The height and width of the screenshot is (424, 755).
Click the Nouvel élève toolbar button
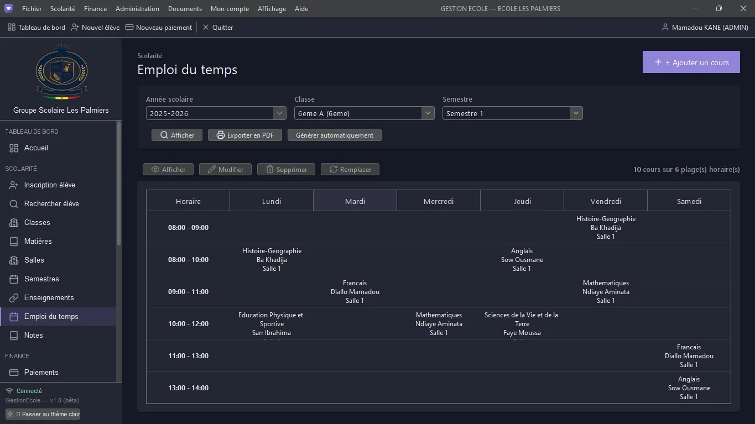[95, 27]
